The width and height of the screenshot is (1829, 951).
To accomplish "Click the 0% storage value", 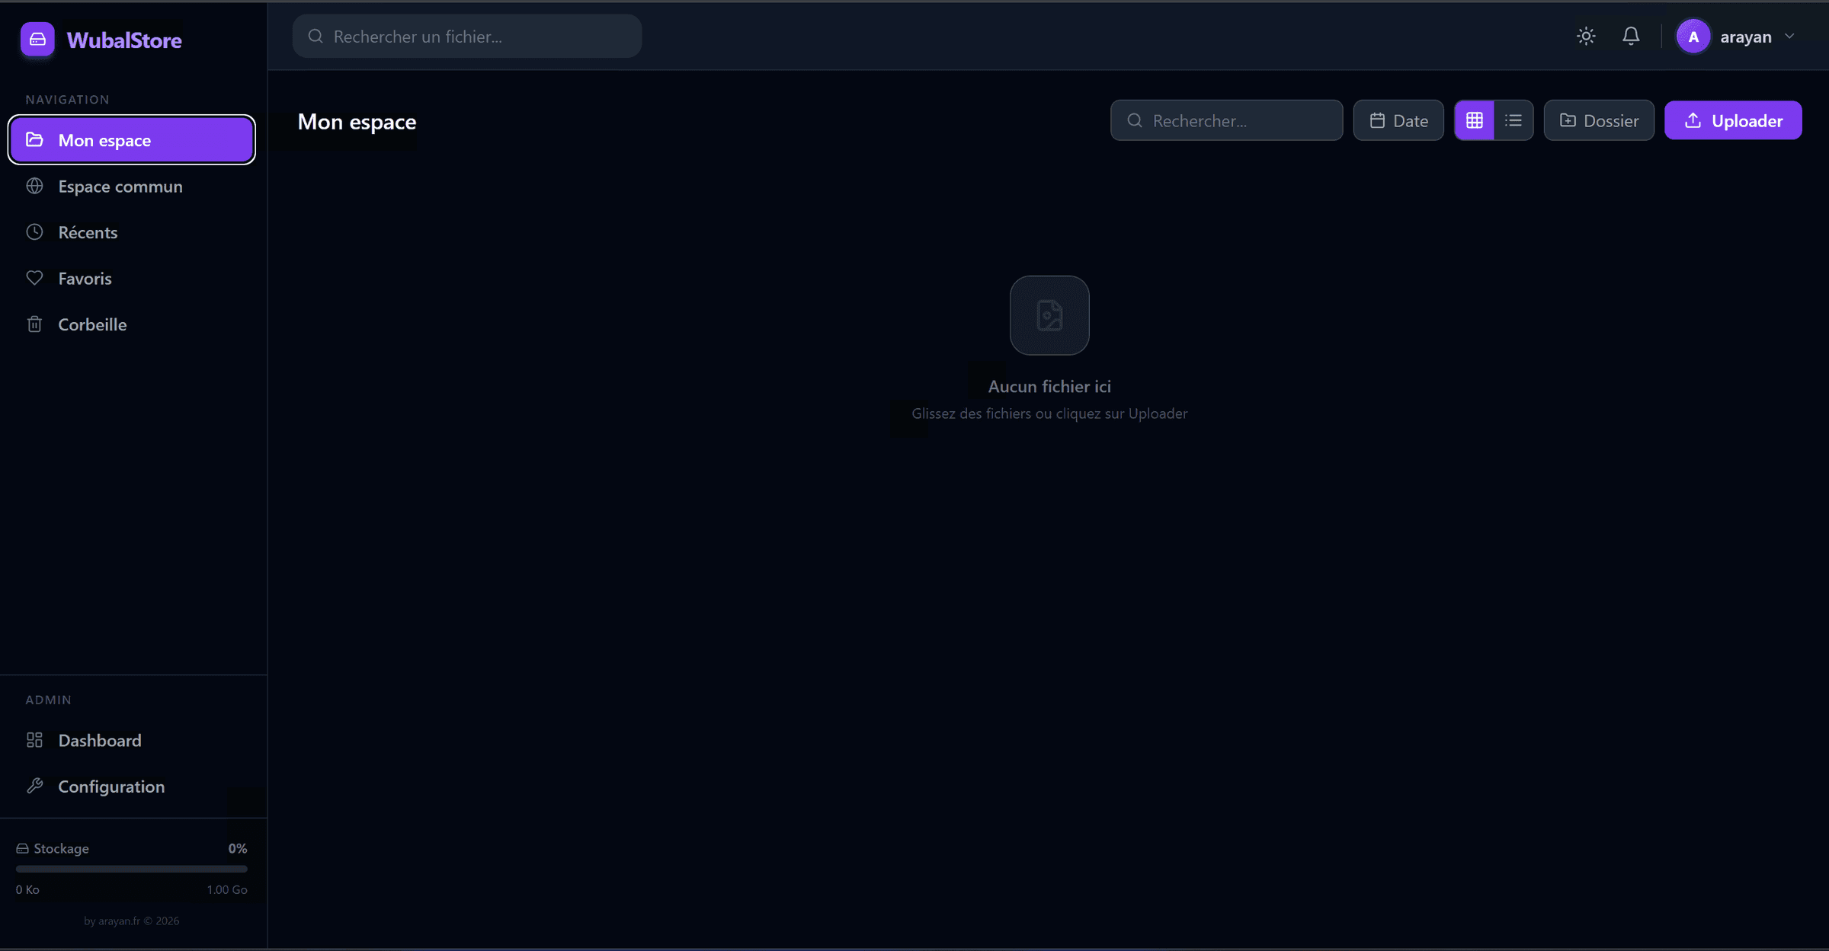I will pos(238,848).
